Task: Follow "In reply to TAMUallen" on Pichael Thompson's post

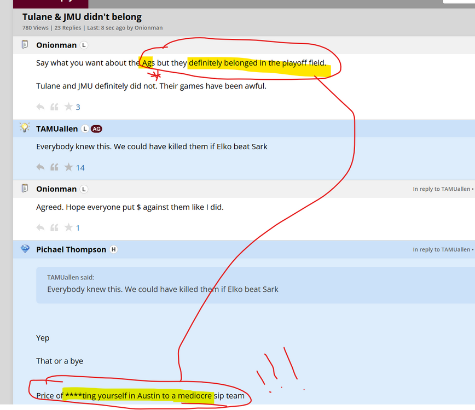Action: 441,250
